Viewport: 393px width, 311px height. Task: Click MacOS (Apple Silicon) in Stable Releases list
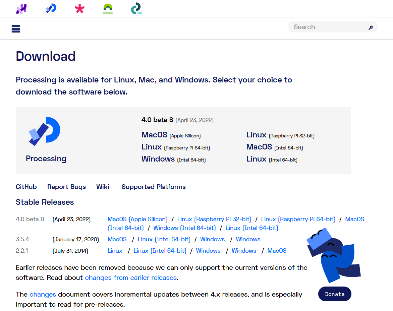coord(137,220)
